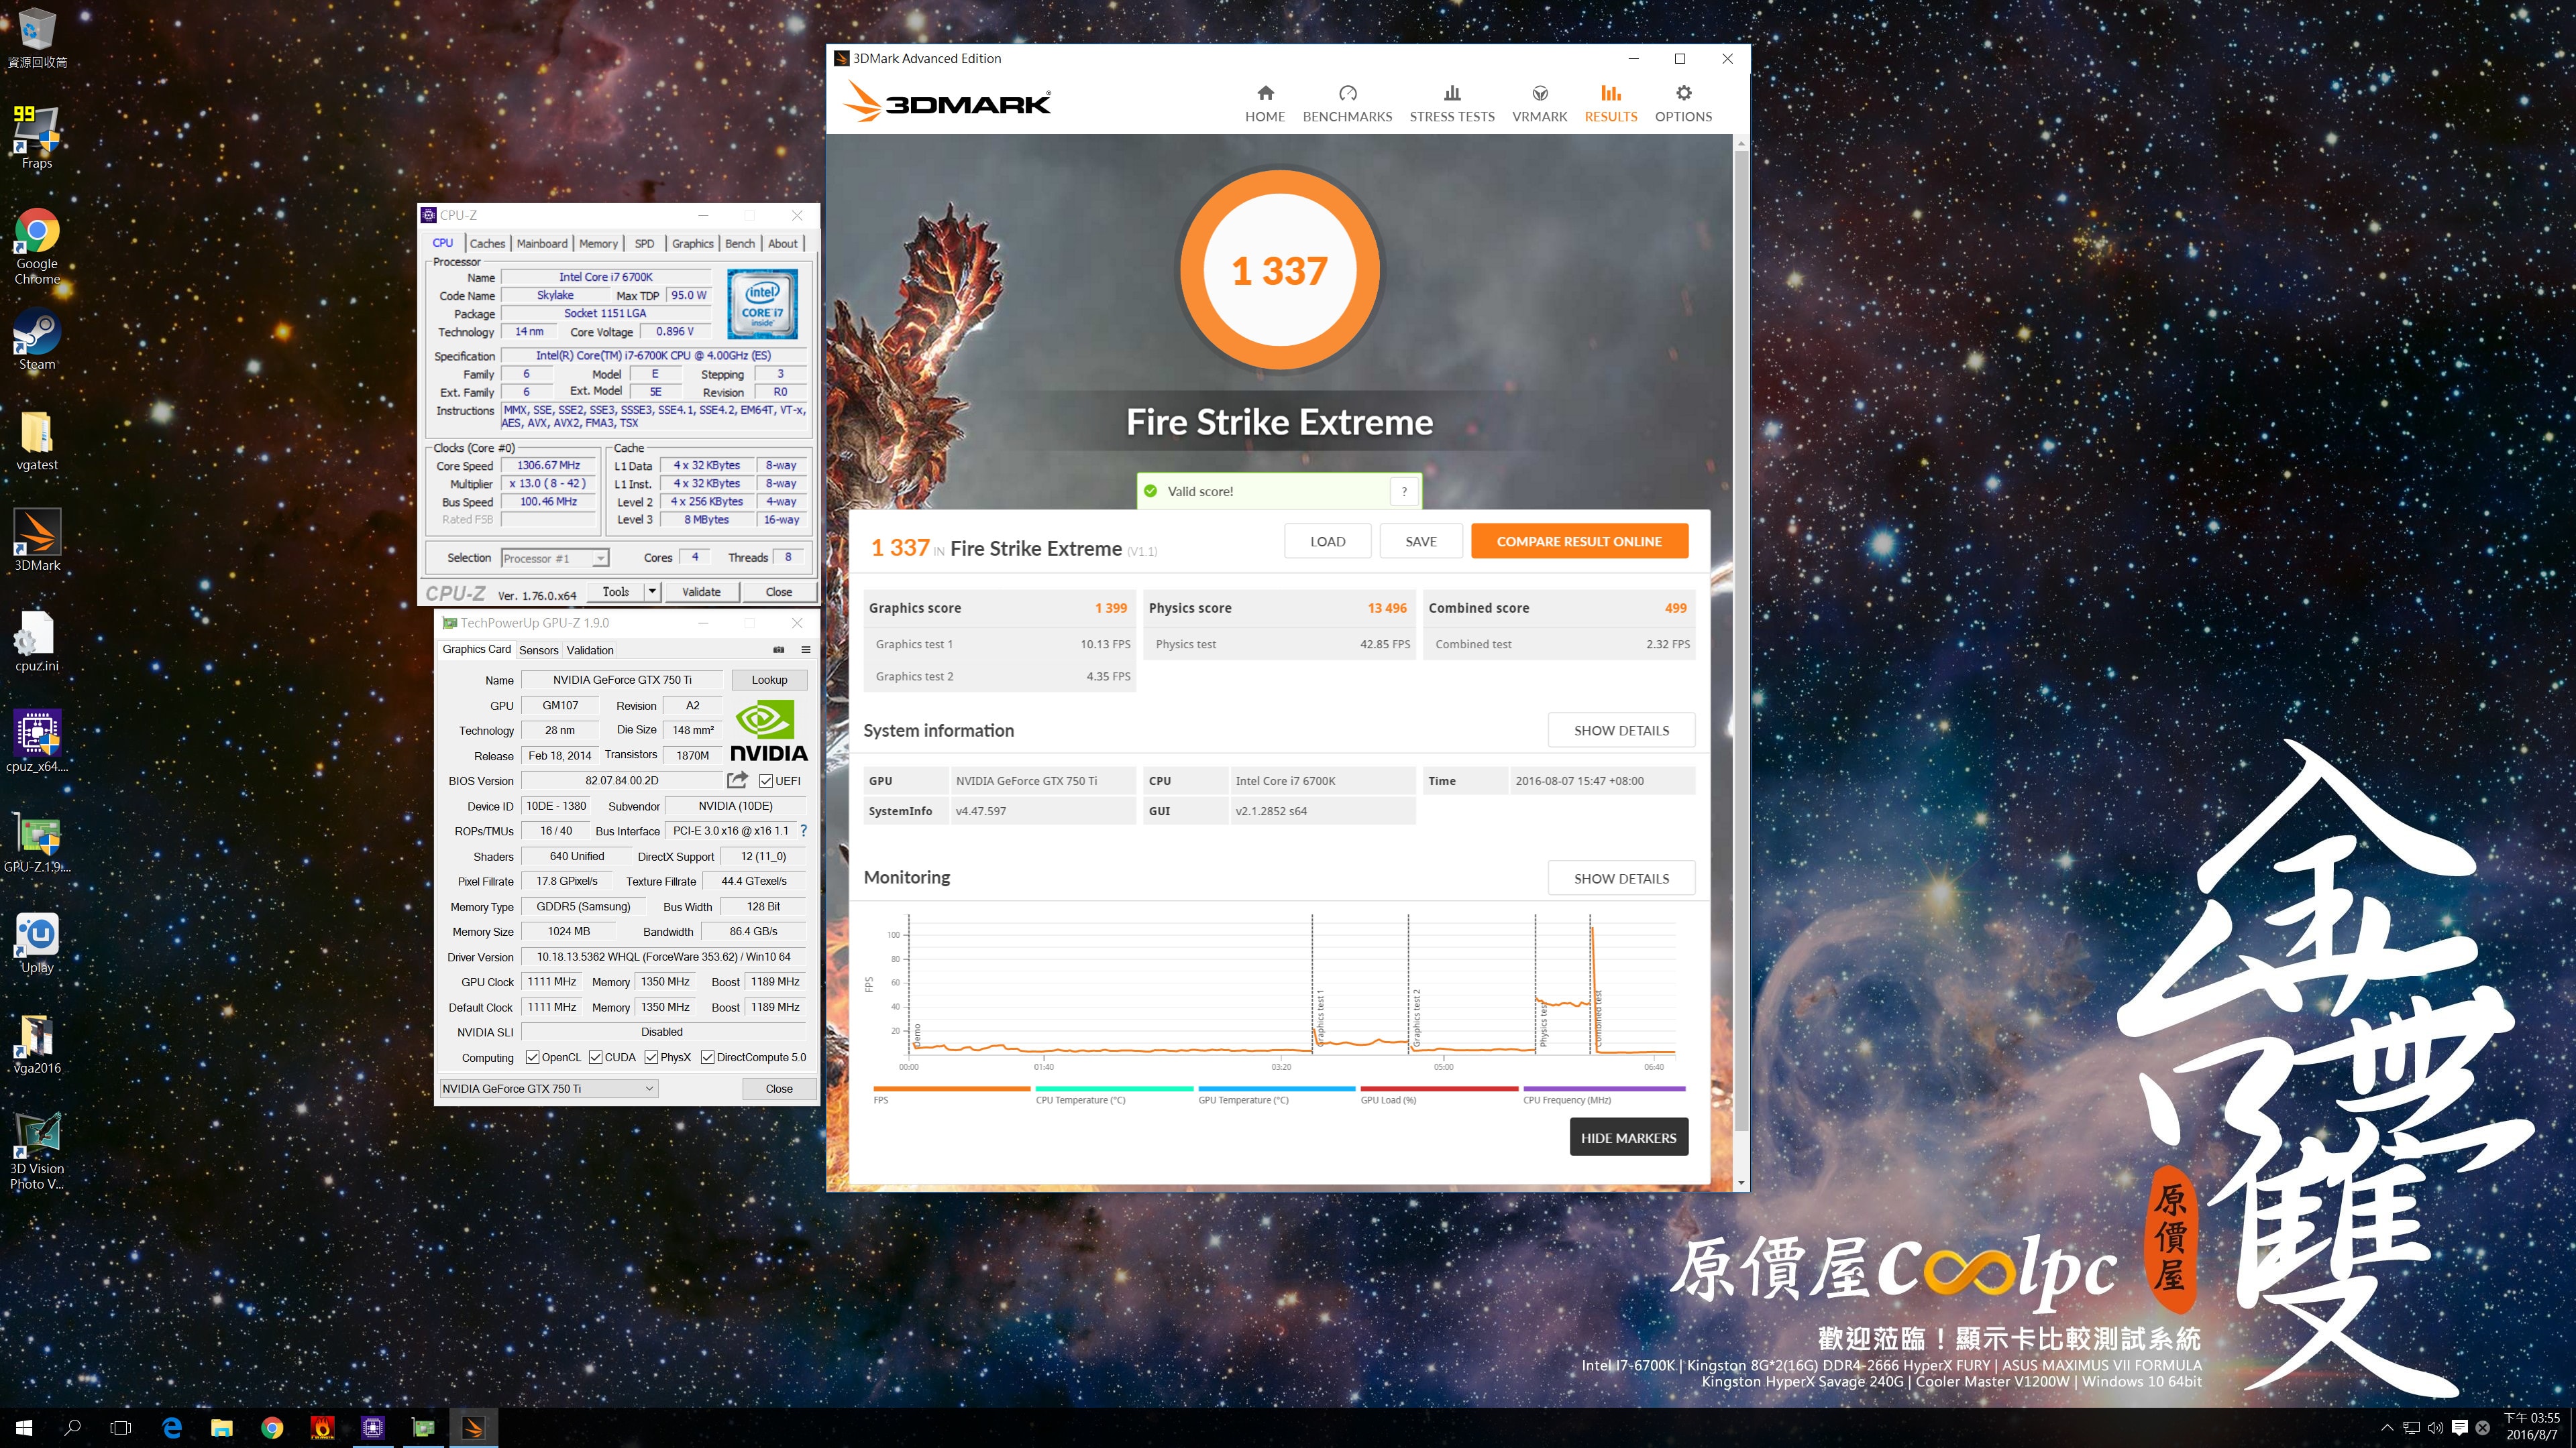Toggle PhysX checkbox in GPU-Z
Viewport: 2576px width, 1448px height.
pos(651,1057)
